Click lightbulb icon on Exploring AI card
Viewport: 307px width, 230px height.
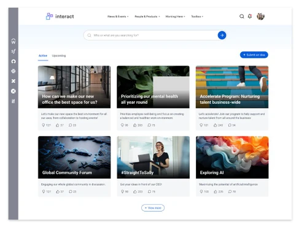tap(201, 191)
